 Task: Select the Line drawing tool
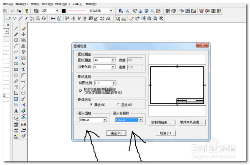point(16,28)
